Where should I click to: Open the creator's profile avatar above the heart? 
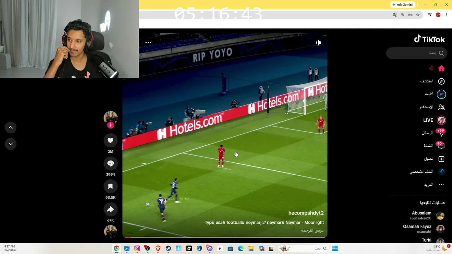coord(111,117)
